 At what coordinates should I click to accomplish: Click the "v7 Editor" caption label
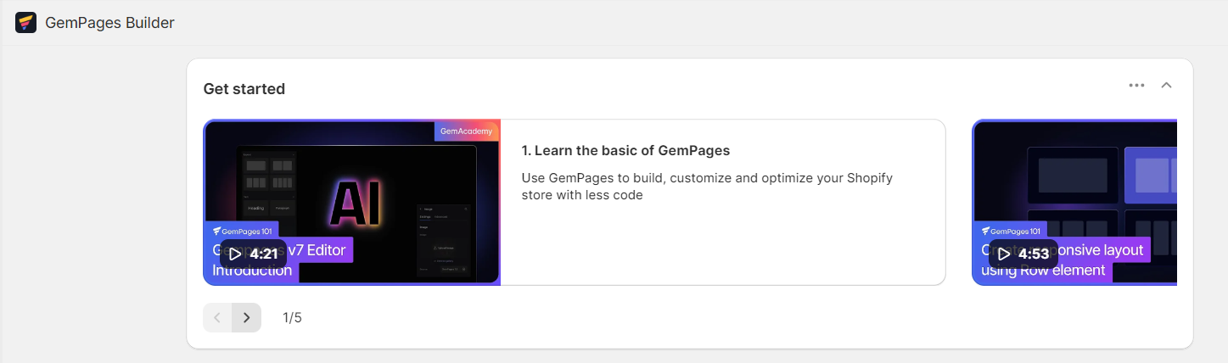tap(318, 251)
